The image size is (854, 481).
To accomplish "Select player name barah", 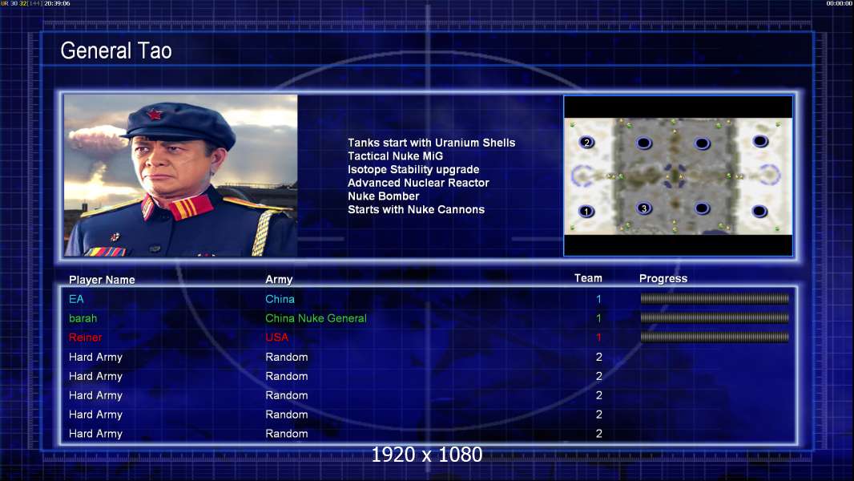I will pos(83,318).
